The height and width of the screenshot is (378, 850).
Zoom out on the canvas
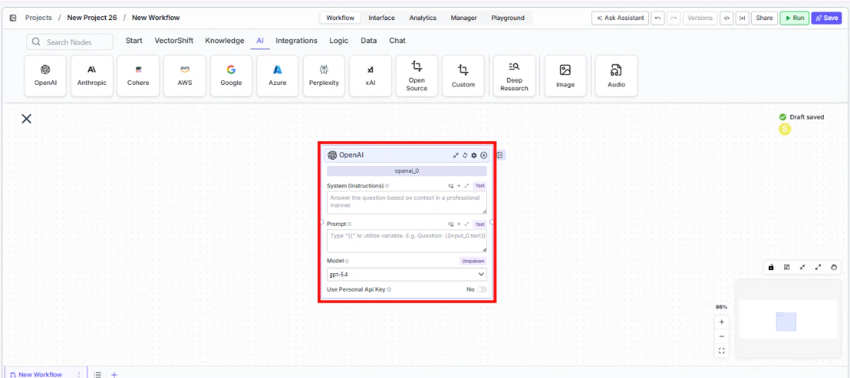(722, 336)
